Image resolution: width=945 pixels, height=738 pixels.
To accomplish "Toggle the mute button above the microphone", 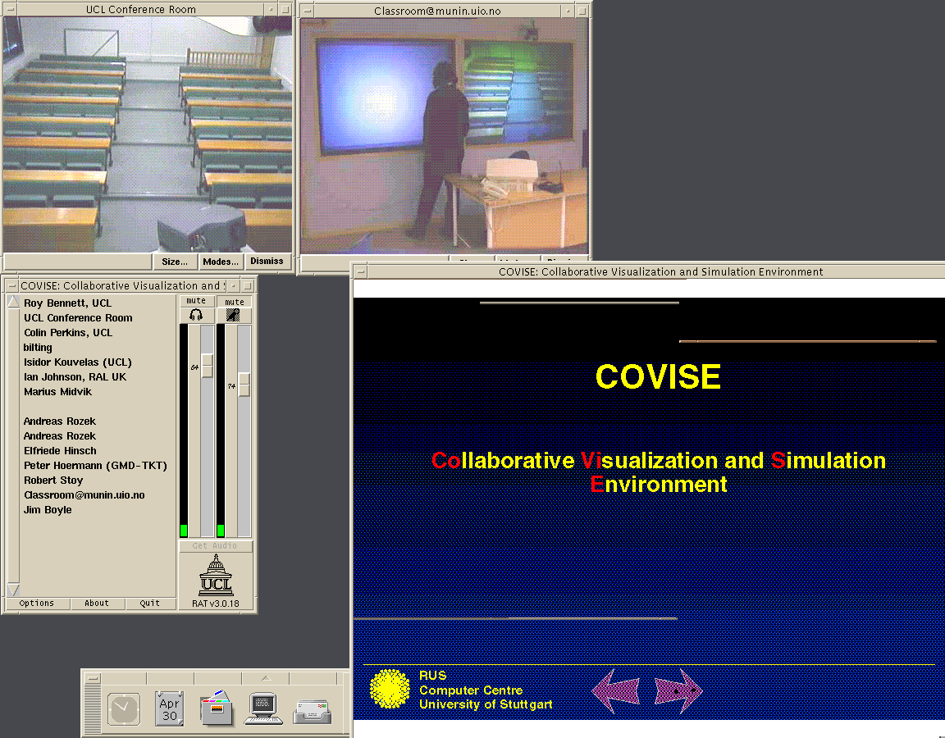I will pyautogui.click(x=235, y=302).
